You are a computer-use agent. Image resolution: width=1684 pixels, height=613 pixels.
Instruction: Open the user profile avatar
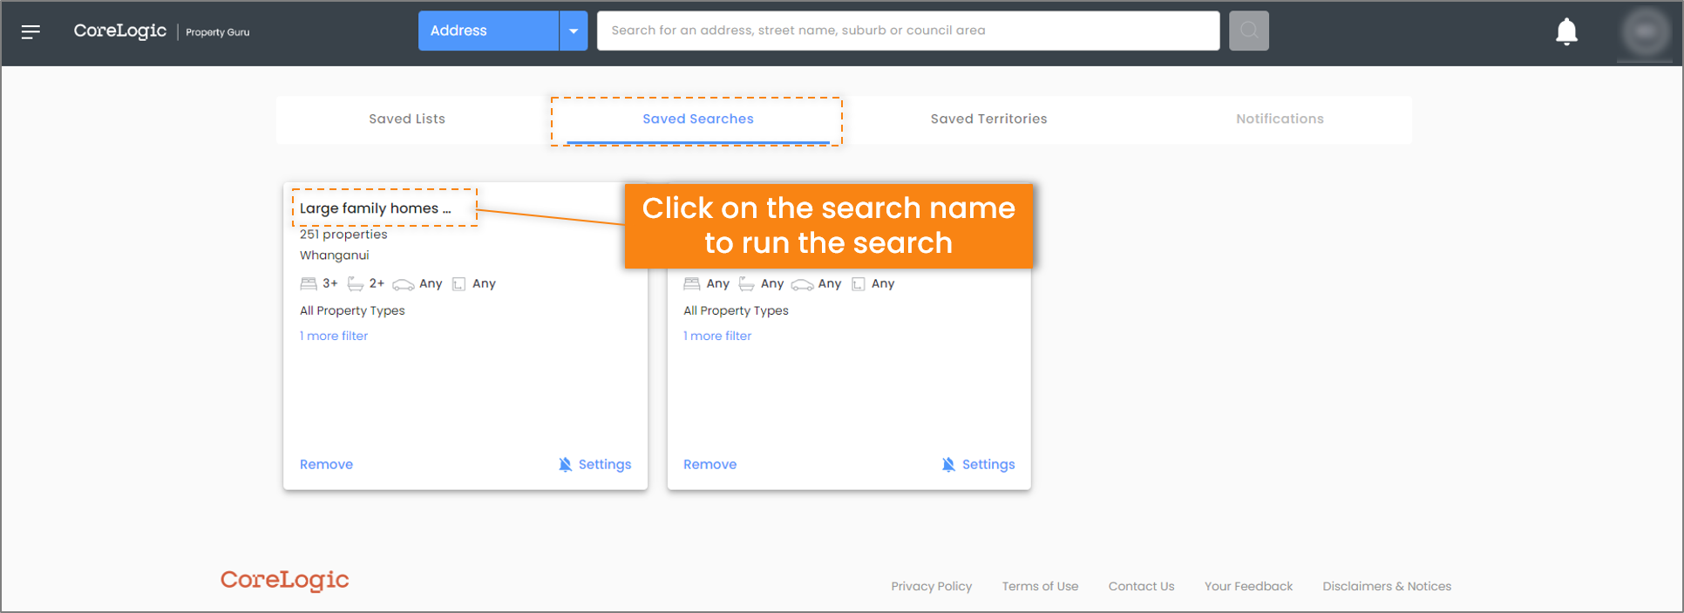coord(1645,31)
